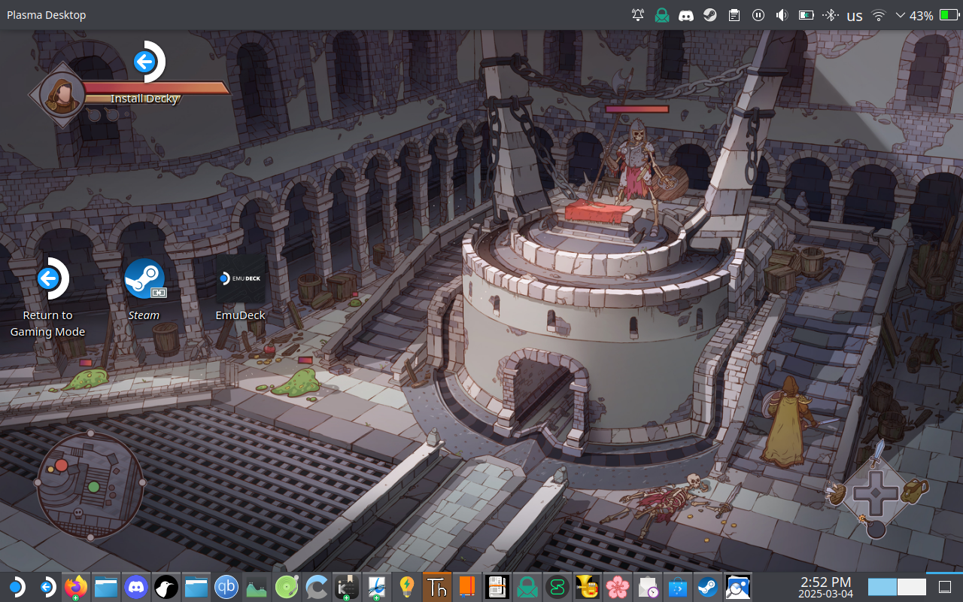Open the blue scribble document app

(377, 587)
